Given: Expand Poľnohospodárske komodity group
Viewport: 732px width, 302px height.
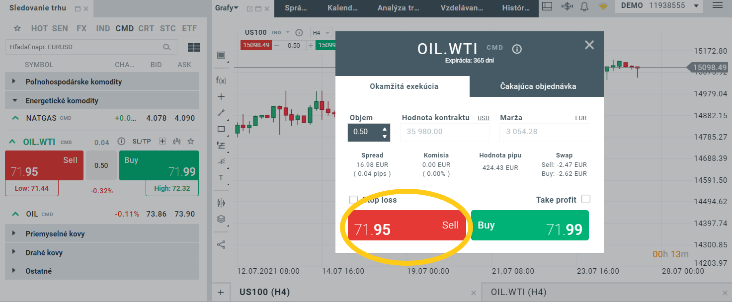Looking at the screenshot, I should click(14, 81).
